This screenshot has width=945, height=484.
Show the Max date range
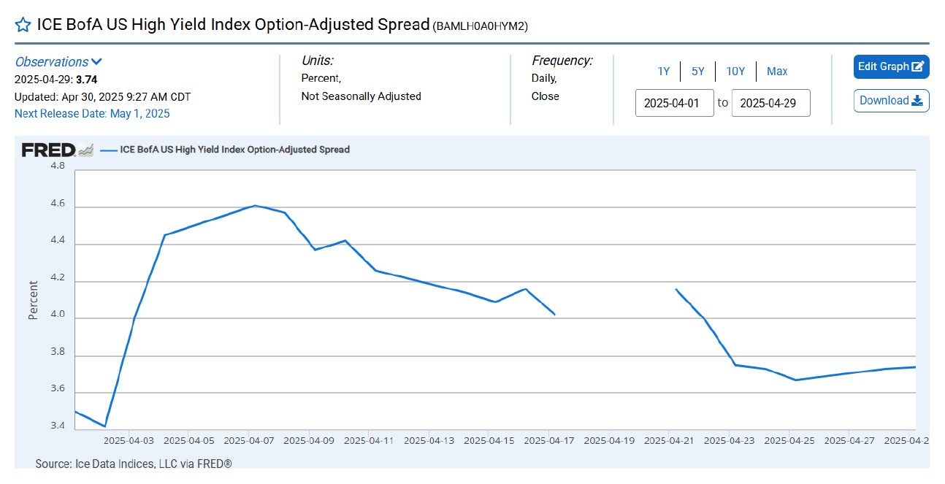point(777,71)
